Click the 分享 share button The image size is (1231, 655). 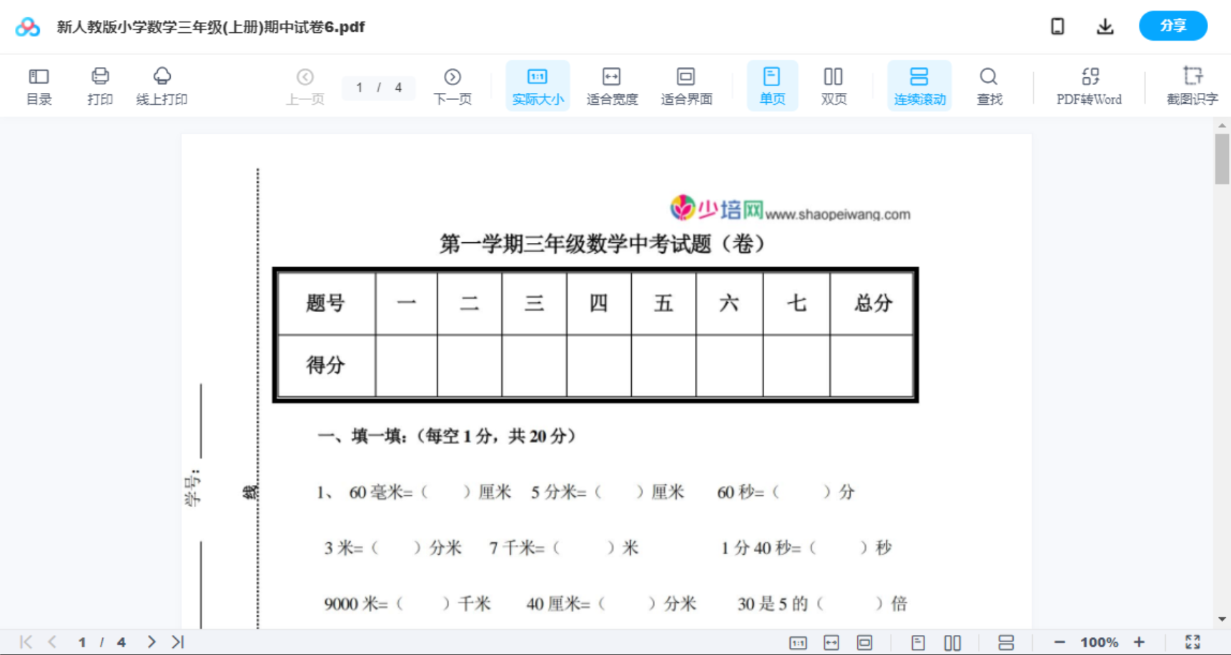pyautogui.click(x=1172, y=26)
